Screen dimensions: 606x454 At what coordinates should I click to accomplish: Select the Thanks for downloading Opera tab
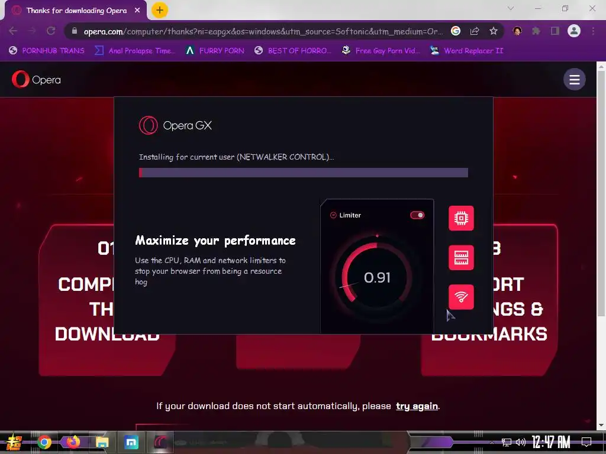[x=76, y=11]
